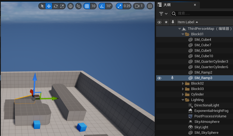Open the outliner filter dropdown
Screen dimensions: 233x136
(163, 14)
